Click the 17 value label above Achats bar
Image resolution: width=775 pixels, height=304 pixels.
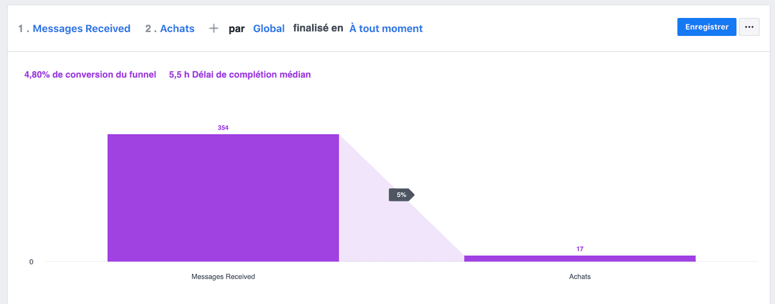point(580,249)
